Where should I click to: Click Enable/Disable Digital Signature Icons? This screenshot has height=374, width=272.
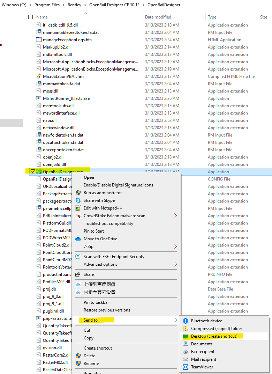[118, 185]
